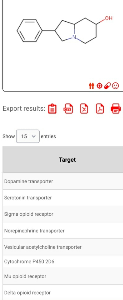Open the Show entries dropdown
Screen dimensions: 123x300
(28, 136)
